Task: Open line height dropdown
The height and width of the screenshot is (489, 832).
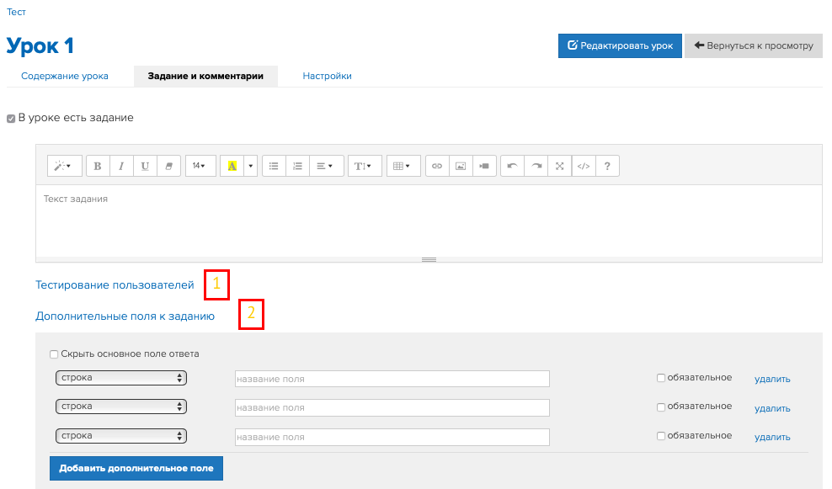Action: coord(365,166)
